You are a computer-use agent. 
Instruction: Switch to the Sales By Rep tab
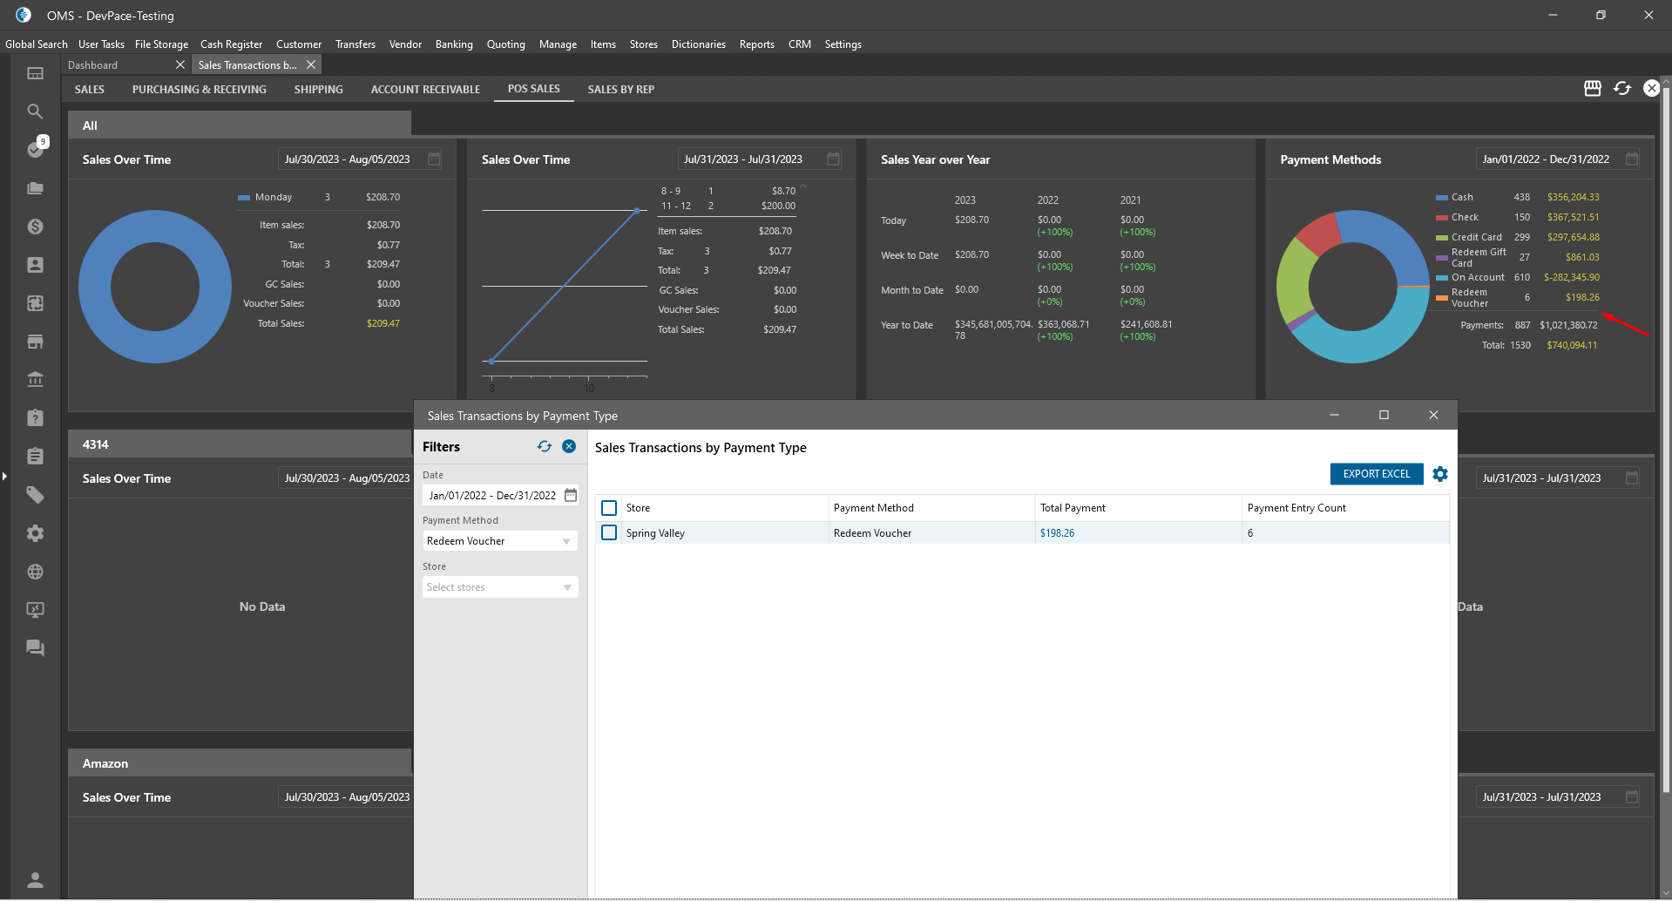point(620,90)
